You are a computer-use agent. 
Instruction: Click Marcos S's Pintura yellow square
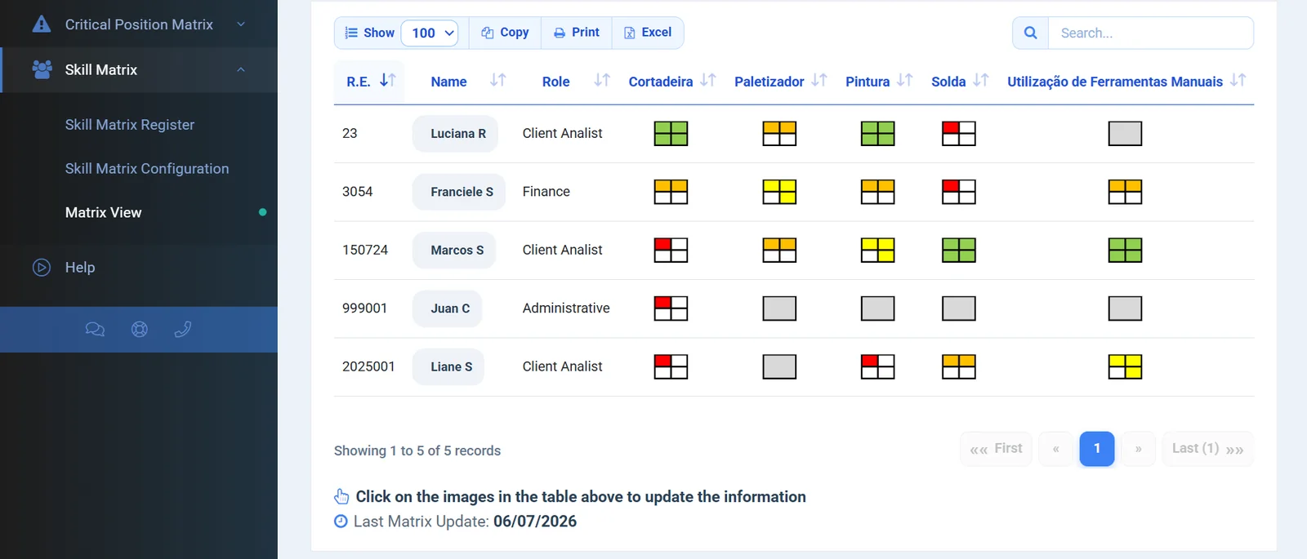tap(878, 250)
